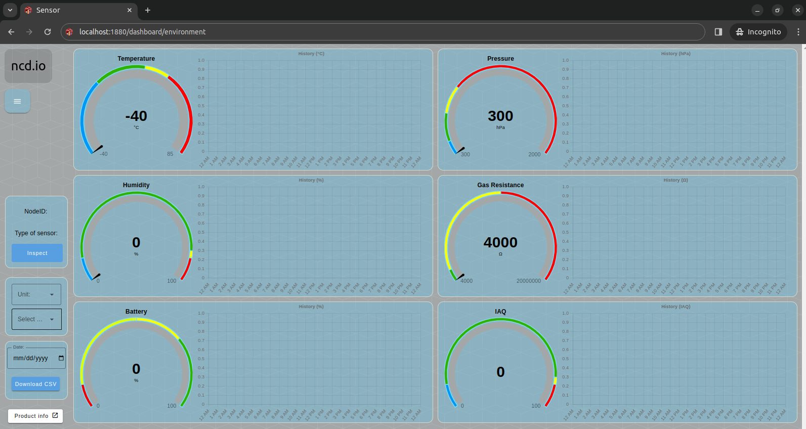Click the Inspect button
This screenshot has height=429, width=806.
pyautogui.click(x=37, y=253)
